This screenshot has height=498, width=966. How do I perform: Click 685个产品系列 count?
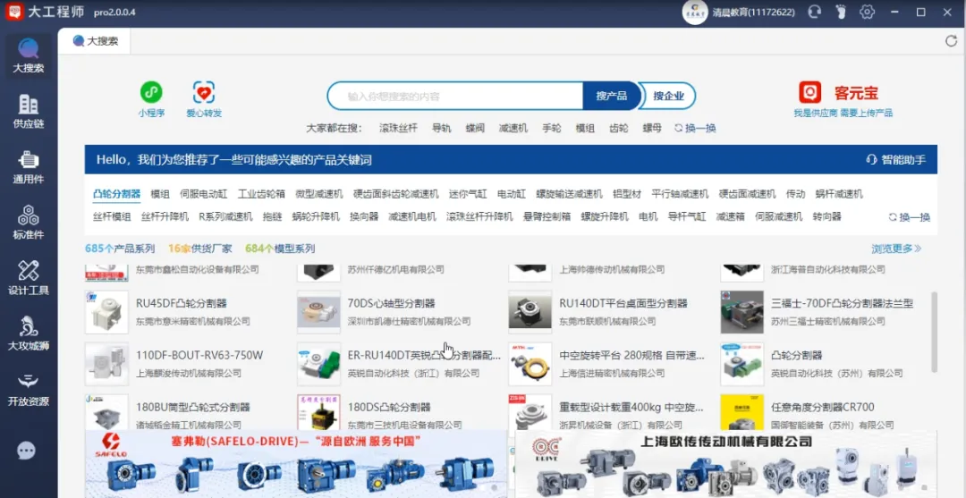click(x=120, y=249)
